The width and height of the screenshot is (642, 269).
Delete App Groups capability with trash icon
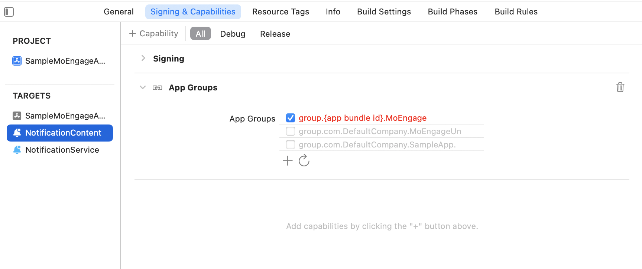(x=620, y=87)
